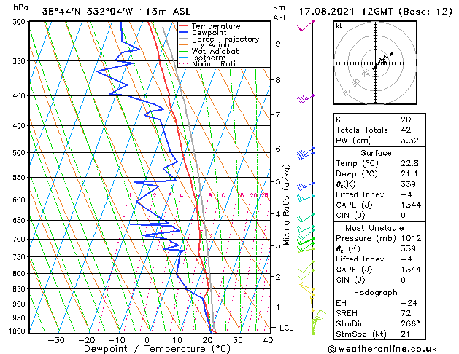Click the magenta wind barb at 300 hPa

click(x=306, y=25)
